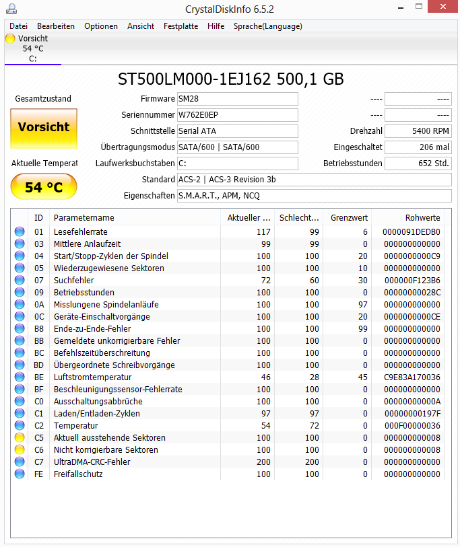Viewport: 460px width, 547px height.
Task: Click blue status icon for ID 09 Betriebsstunden row
Action: (20, 292)
